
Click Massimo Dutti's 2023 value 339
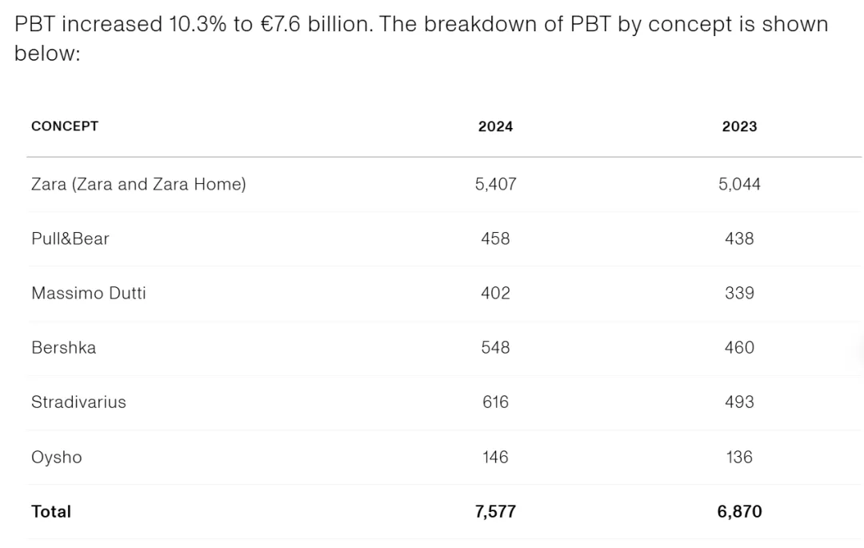pyautogui.click(x=739, y=293)
